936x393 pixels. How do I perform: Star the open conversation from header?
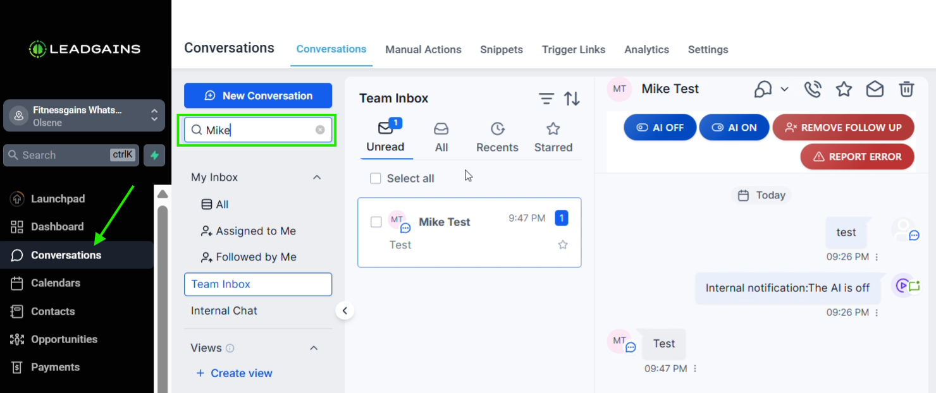coord(844,89)
